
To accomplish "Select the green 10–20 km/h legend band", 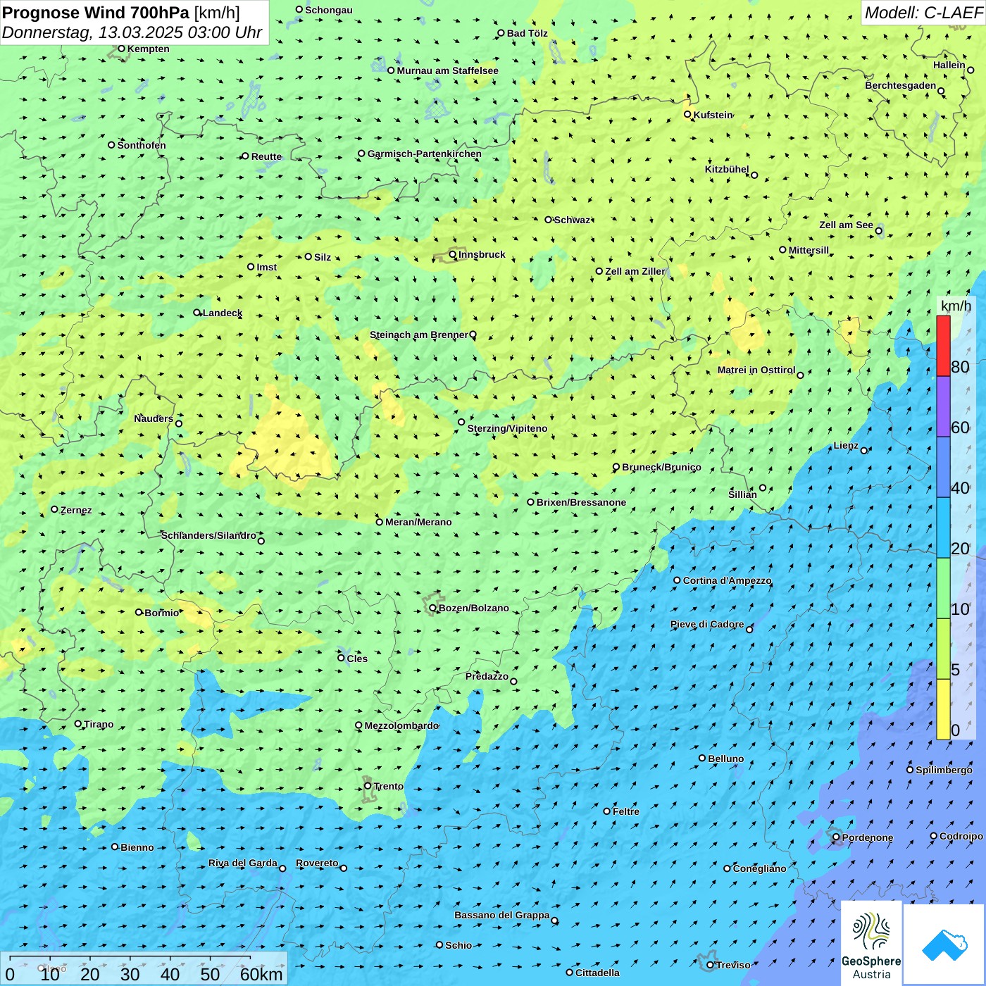I will point(943,589).
